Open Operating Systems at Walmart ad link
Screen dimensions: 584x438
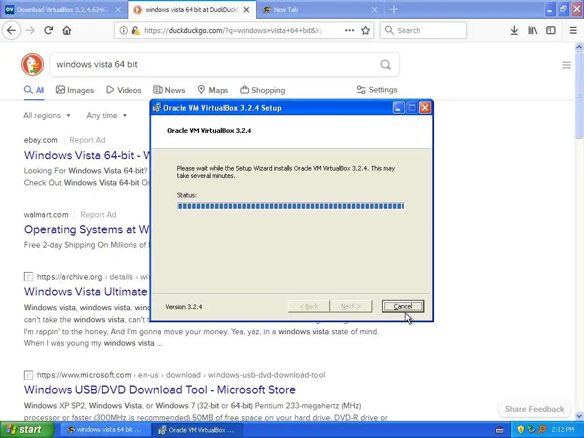point(87,229)
